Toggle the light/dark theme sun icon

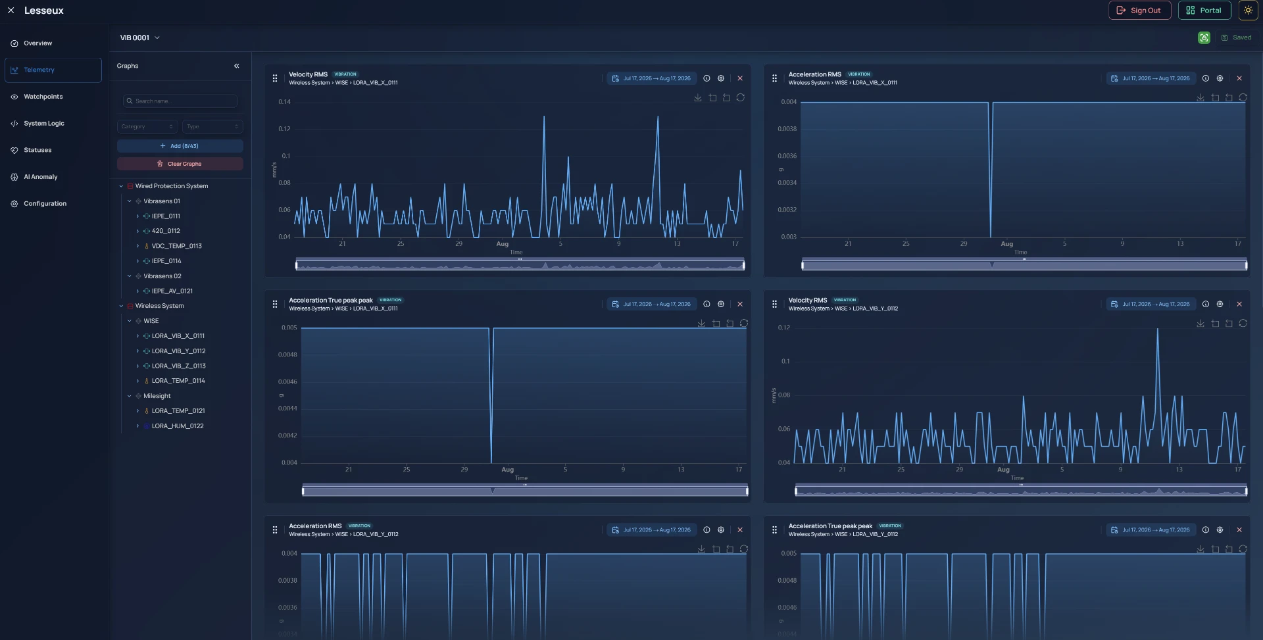tap(1248, 11)
